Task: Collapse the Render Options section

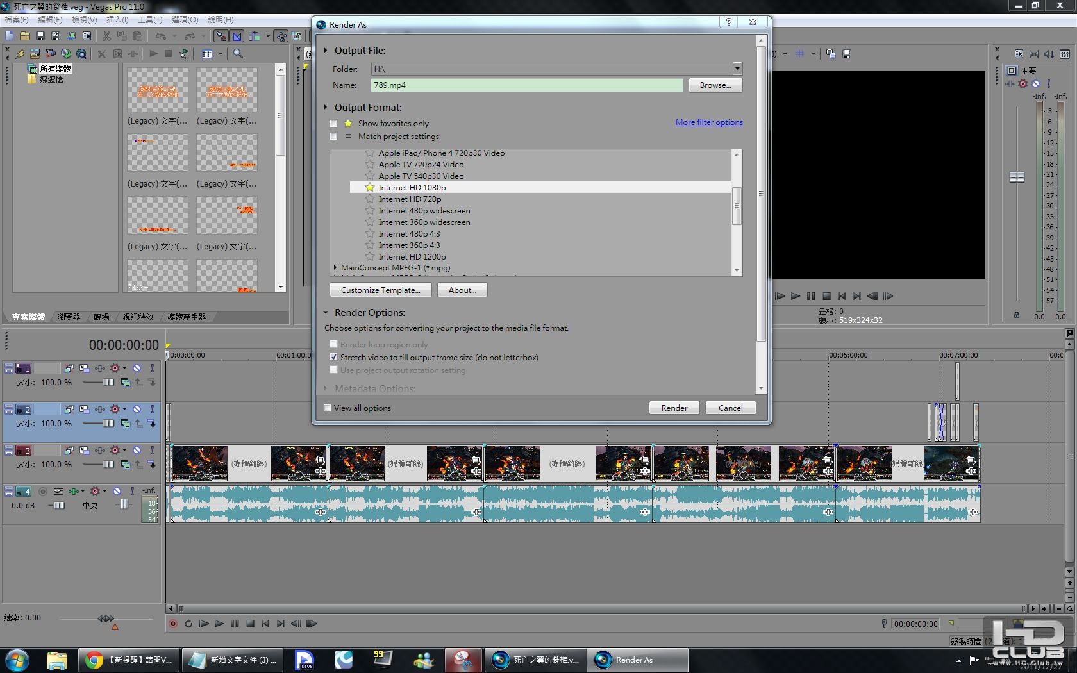Action: 326,313
